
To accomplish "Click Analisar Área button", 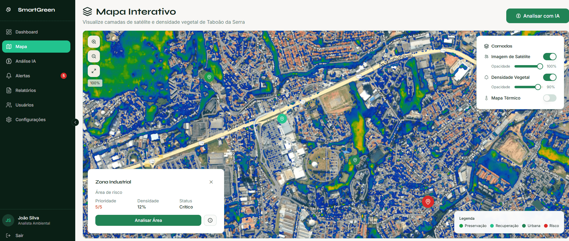I will click(148, 220).
